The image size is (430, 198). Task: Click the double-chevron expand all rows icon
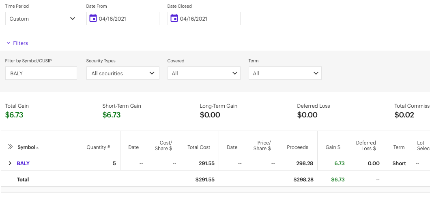pyautogui.click(x=10, y=147)
